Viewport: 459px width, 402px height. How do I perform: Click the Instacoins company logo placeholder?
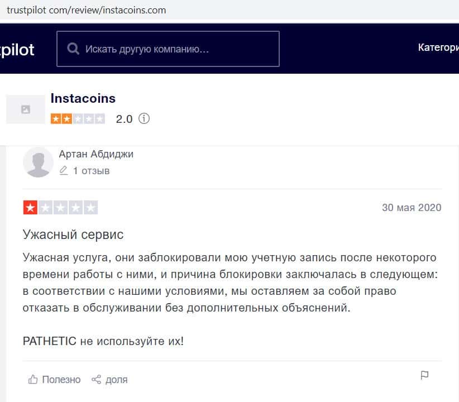coord(26,109)
